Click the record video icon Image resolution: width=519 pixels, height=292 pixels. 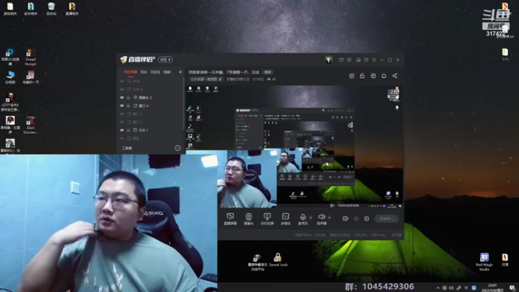point(345,219)
